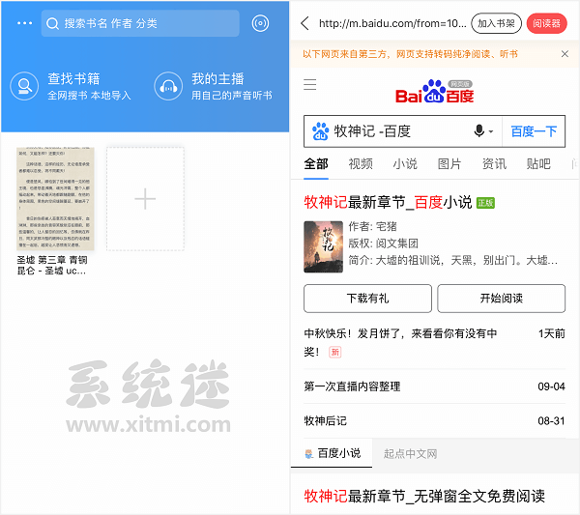Tap the 我的主播 headphone icon
The width and height of the screenshot is (580, 515).
[168, 86]
